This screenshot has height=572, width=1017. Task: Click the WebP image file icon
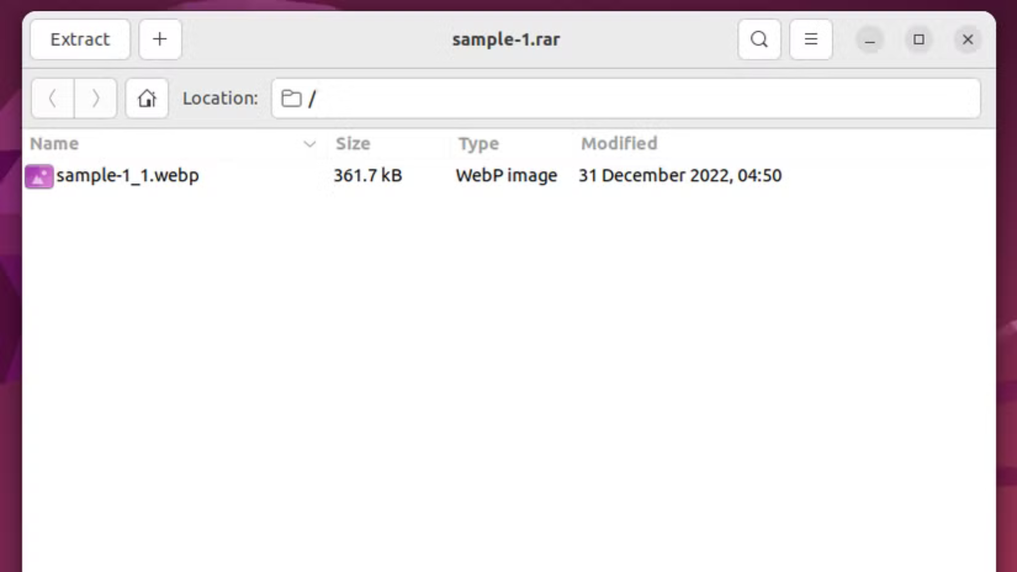point(39,176)
